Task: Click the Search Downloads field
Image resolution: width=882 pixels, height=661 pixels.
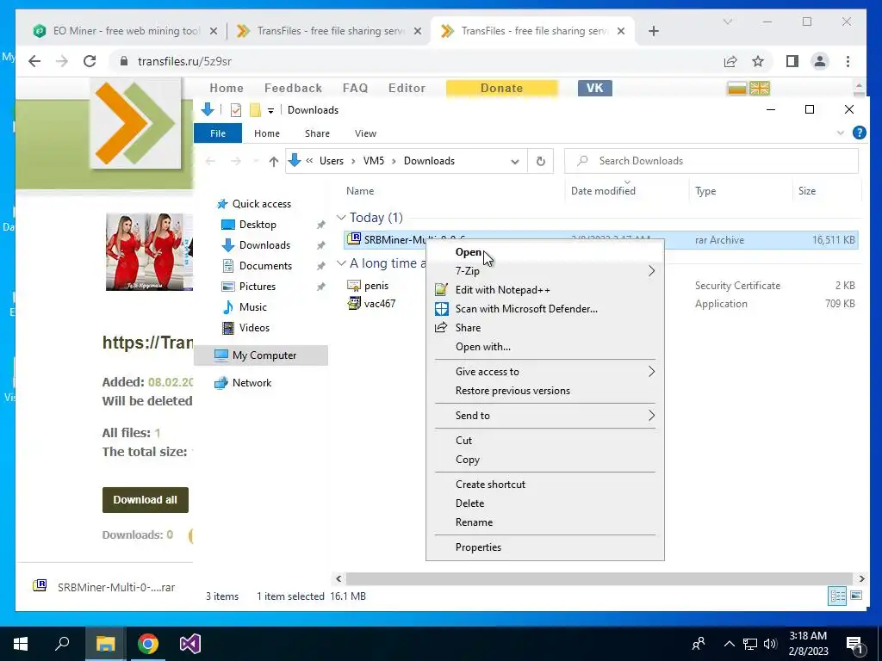Action: pyautogui.click(x=711, y=161)
